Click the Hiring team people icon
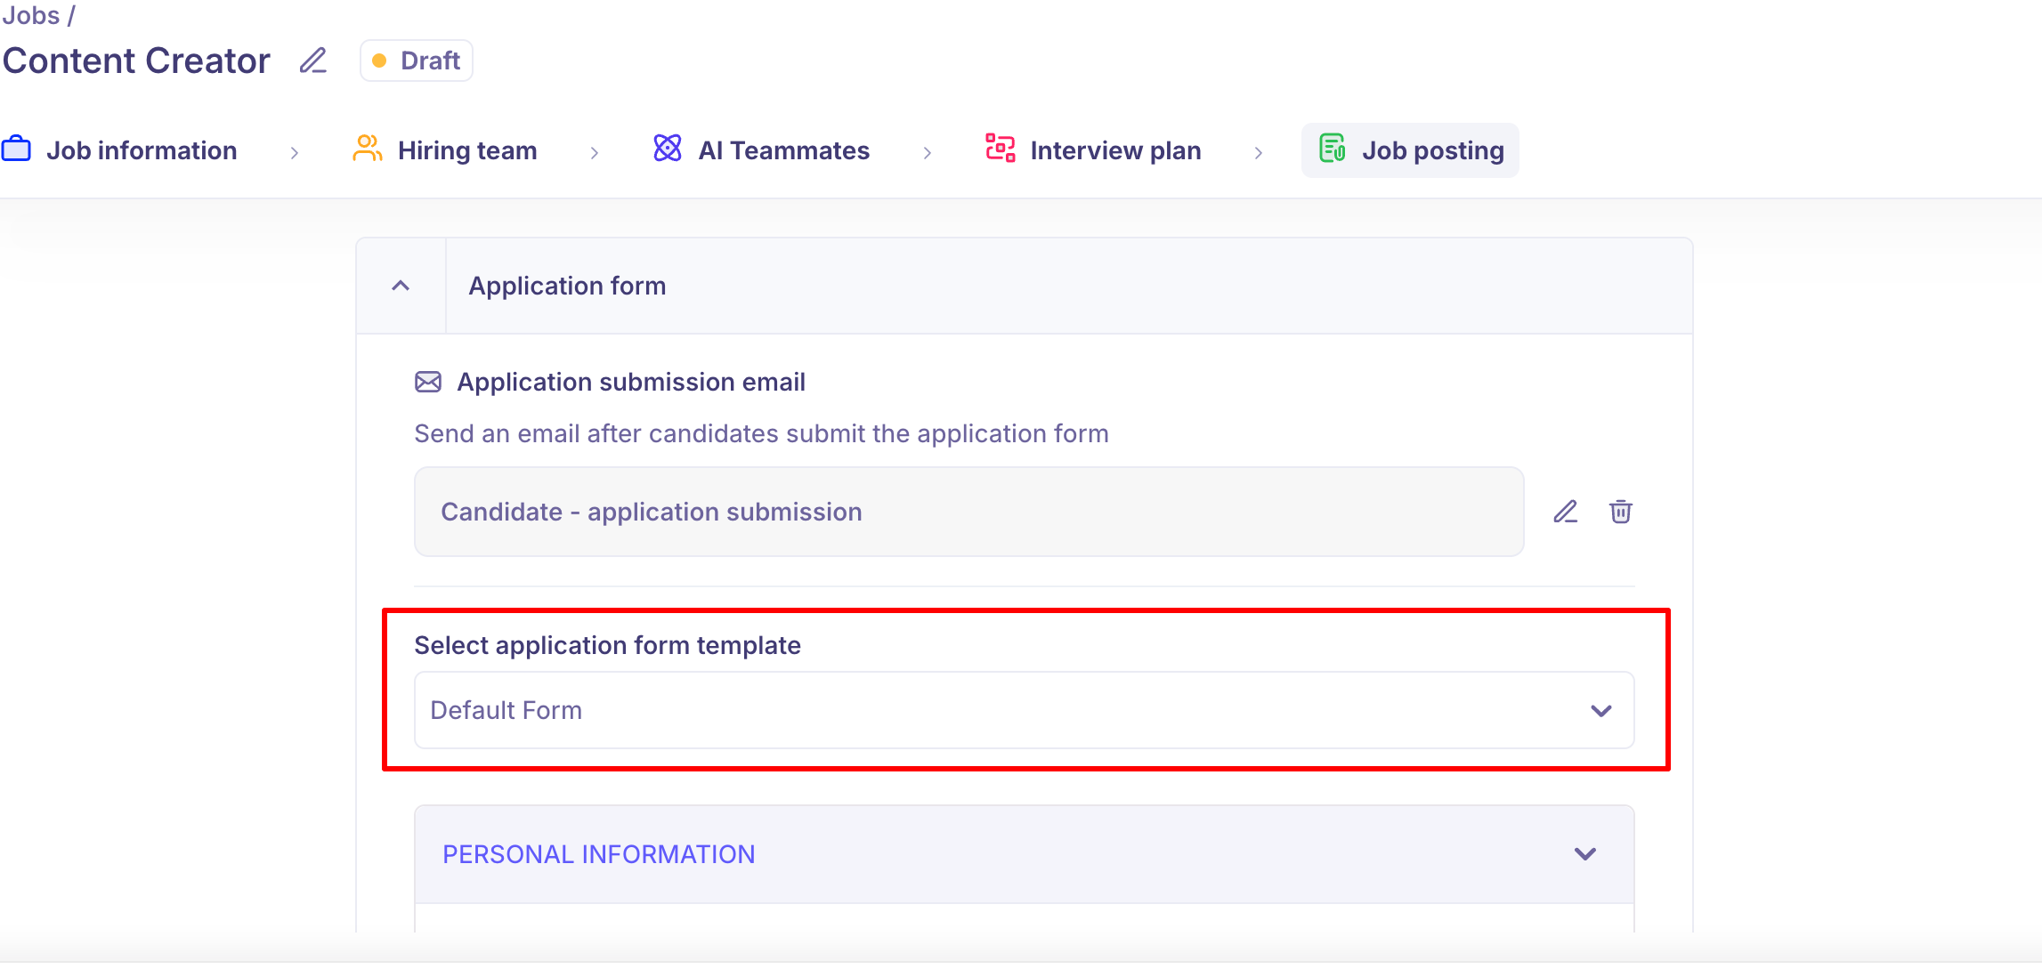This screenshot has width=2042, height=977. [367, 149]
